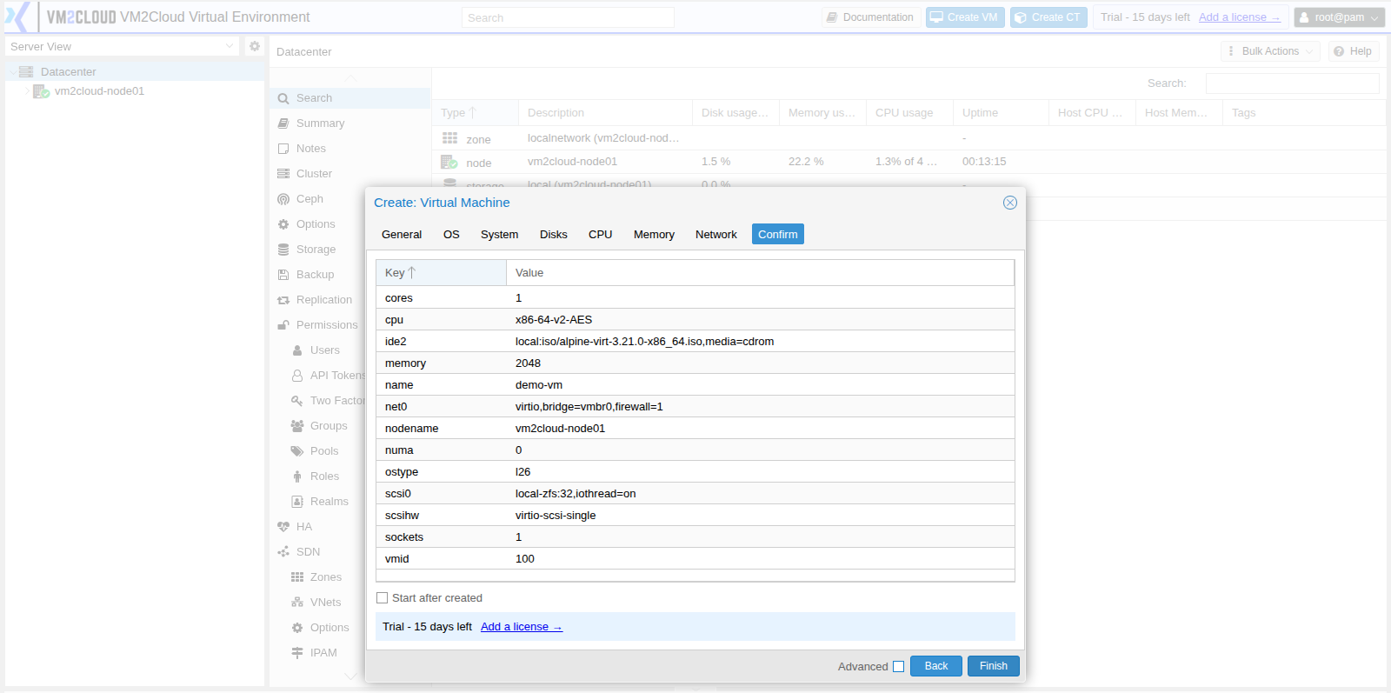The width and height of the screenshot is (1391, 693).
Task: Click Add a license link in dialog
Action: tap(522, 627)
